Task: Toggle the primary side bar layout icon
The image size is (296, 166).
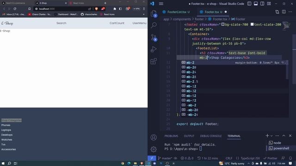Action: [x=249, y=4]
